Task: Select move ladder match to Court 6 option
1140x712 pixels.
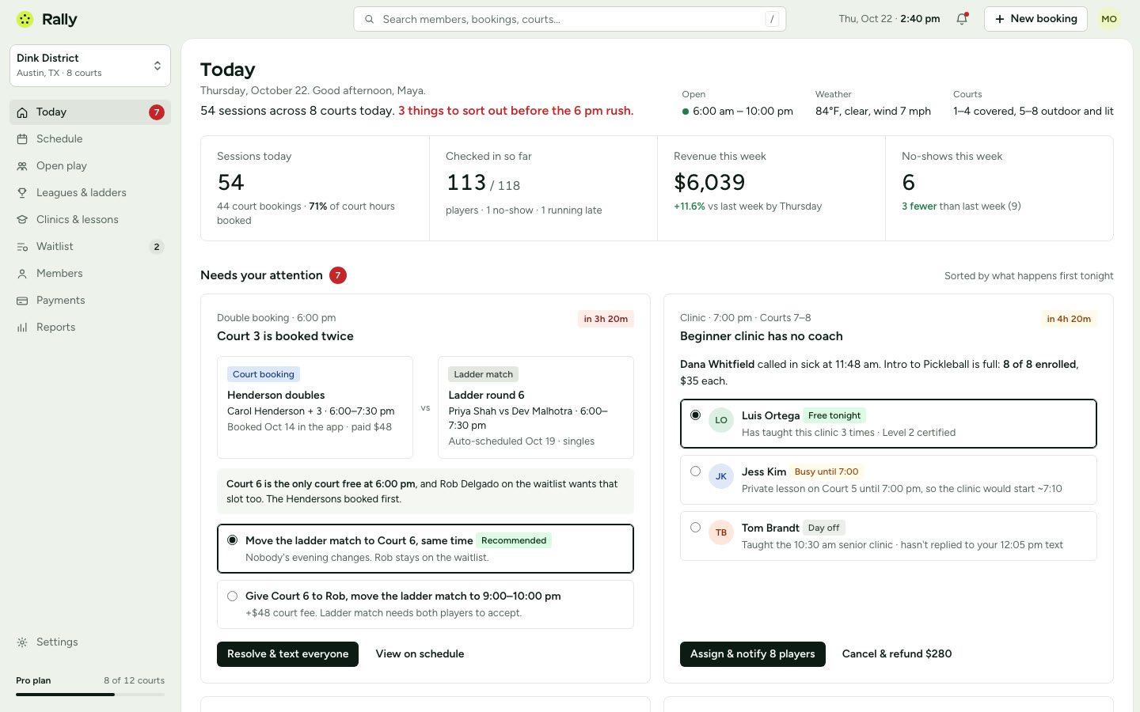Action: tap(425, 548)
